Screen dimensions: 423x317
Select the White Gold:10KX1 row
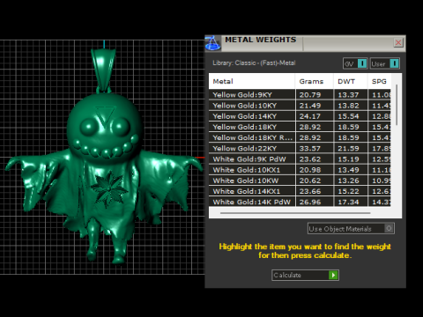300,170
